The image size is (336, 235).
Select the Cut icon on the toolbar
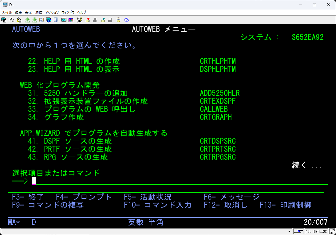tap(4, 20)
